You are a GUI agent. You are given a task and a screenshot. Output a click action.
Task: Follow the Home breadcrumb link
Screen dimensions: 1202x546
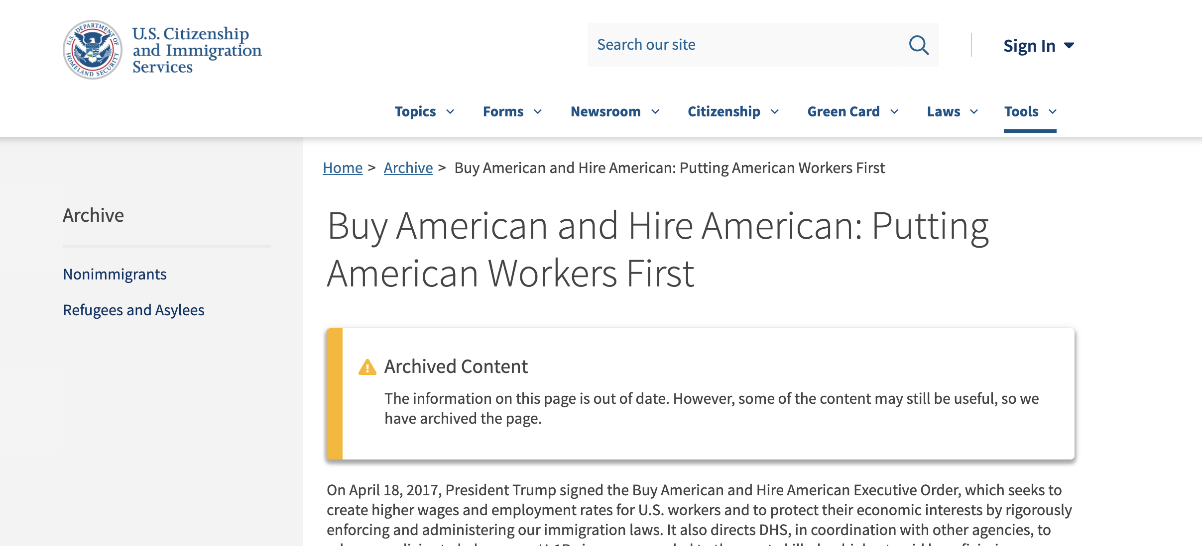(x=343, y=168)
